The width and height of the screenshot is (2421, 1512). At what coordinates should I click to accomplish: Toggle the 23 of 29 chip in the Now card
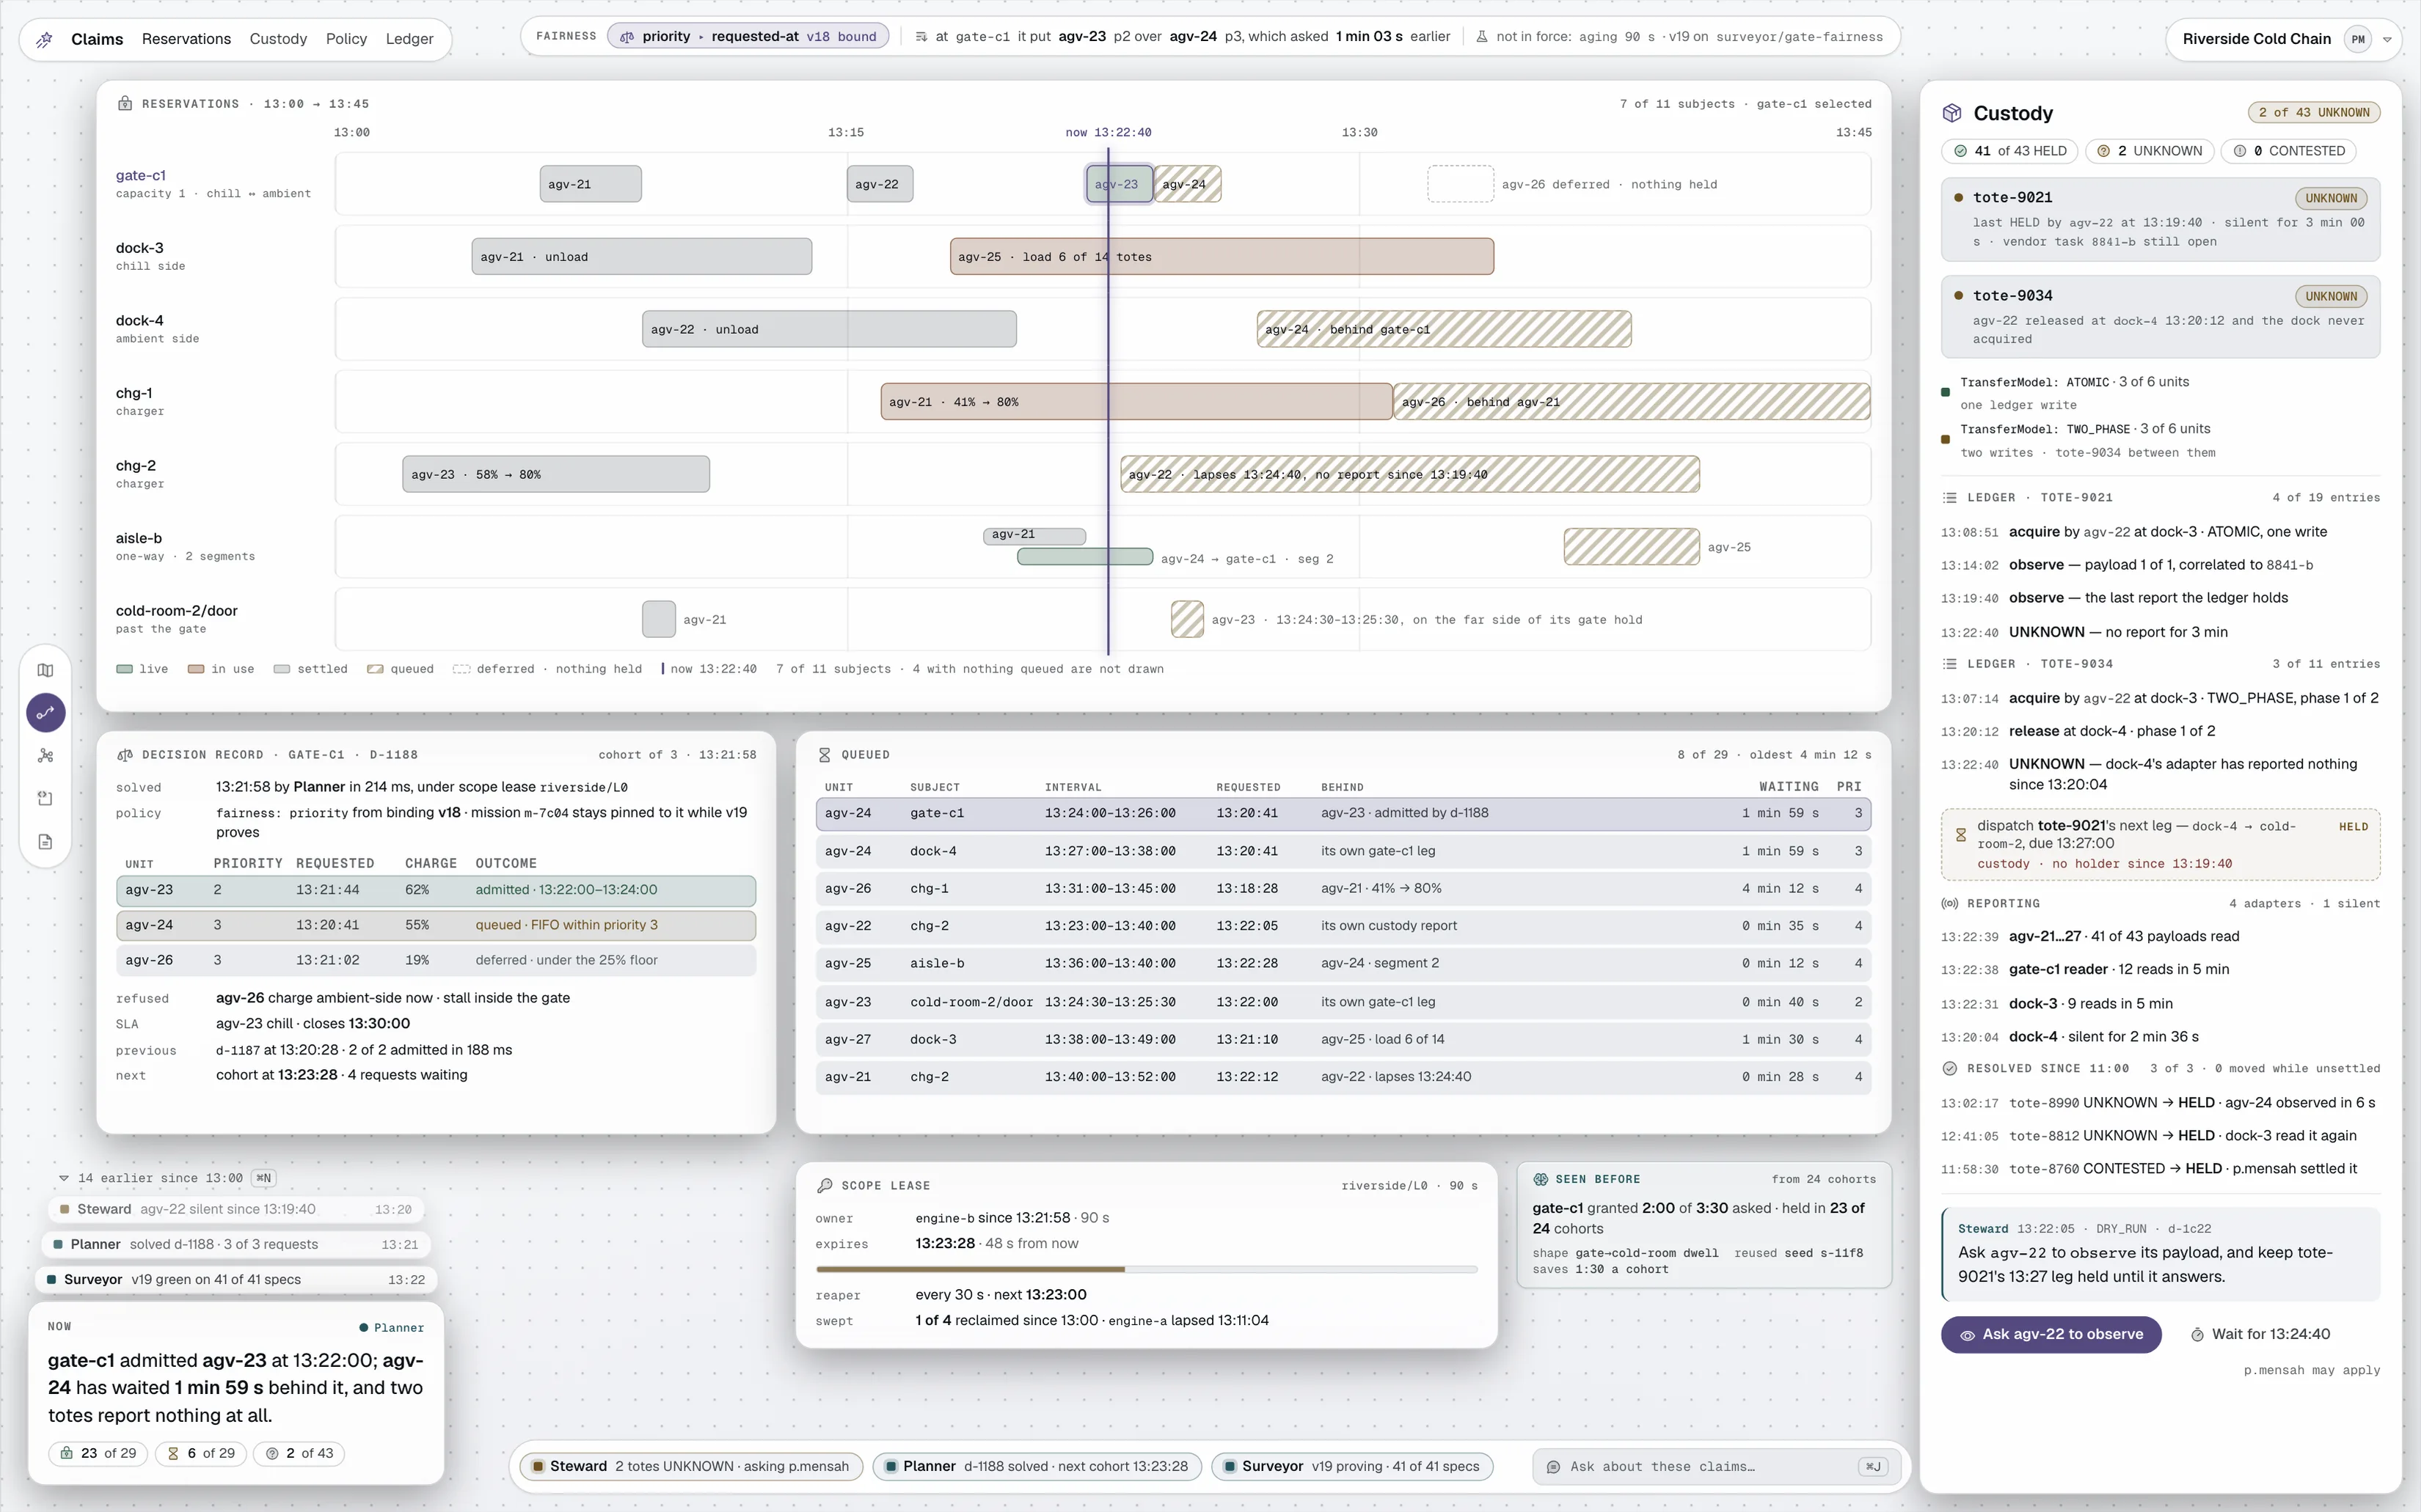98,1453
